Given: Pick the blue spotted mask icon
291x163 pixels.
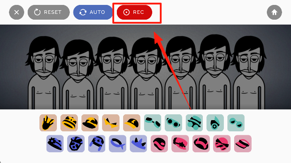Looking at the screenshot, I should [76, 143].
